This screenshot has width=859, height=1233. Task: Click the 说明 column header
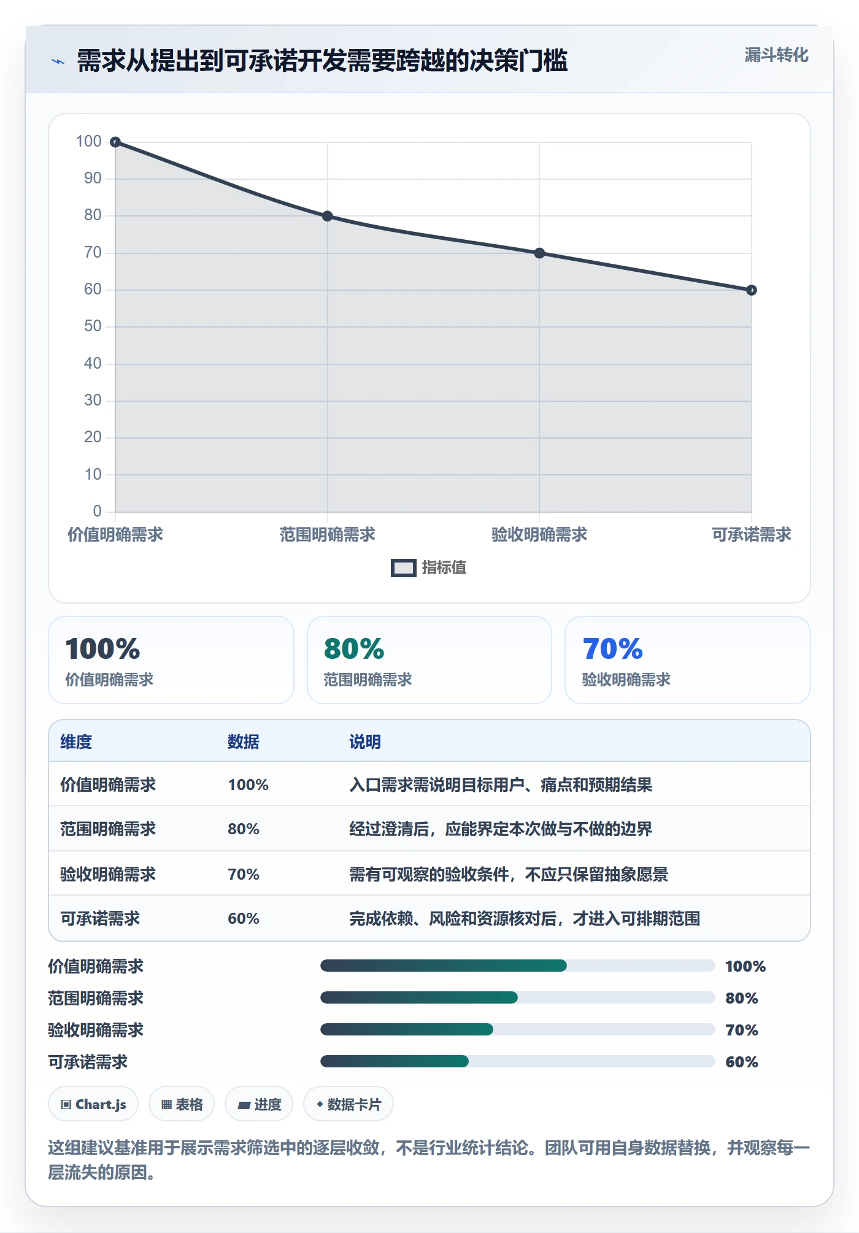(x=365, y=742)
